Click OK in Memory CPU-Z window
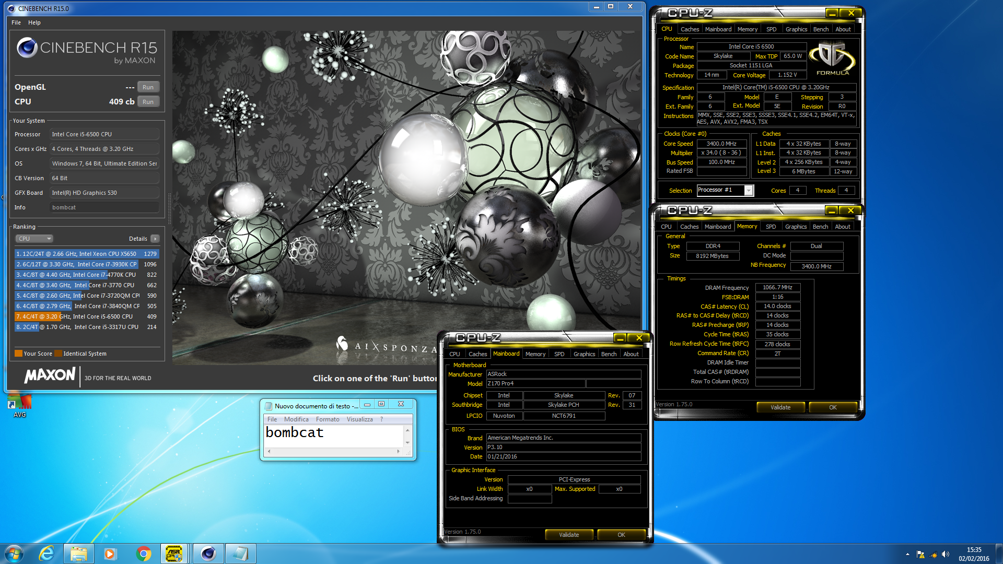Viewport: 1003px width, 564px height. click(x=833, y=407)
